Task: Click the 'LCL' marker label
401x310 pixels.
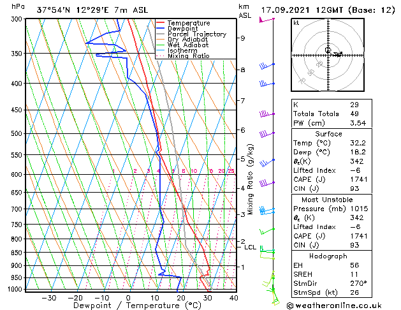Action: tap(250, 247)
